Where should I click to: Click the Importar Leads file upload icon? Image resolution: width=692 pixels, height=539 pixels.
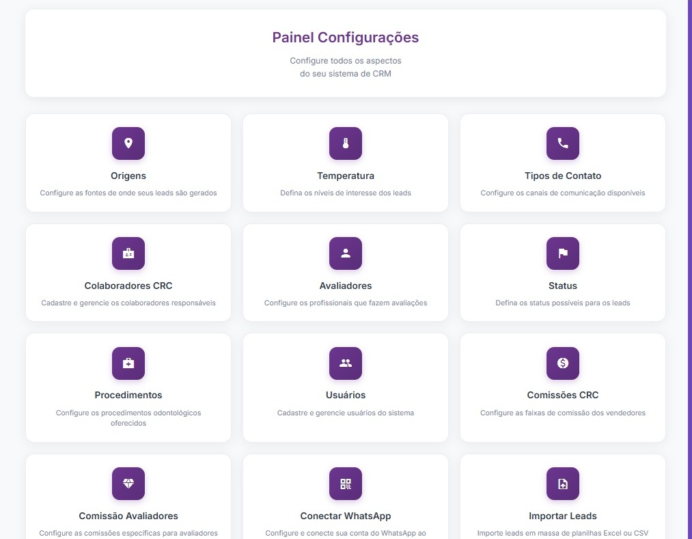(x=563, y=484)
